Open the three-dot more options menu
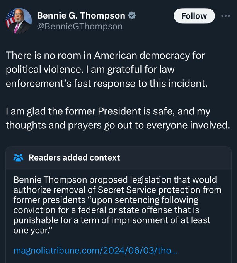The height and width of the screenshot is (263, 237). tap(225, 16)
